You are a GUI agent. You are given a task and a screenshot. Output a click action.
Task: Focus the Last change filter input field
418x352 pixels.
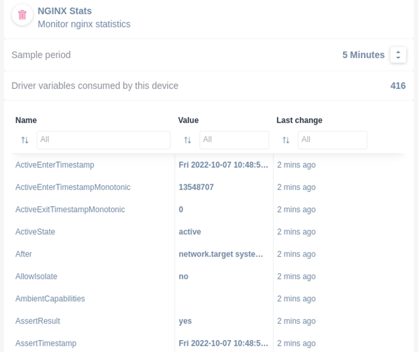pos(332,140)
